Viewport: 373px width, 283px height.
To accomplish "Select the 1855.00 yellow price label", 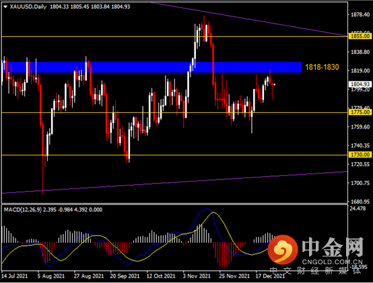I will point(360,36).
